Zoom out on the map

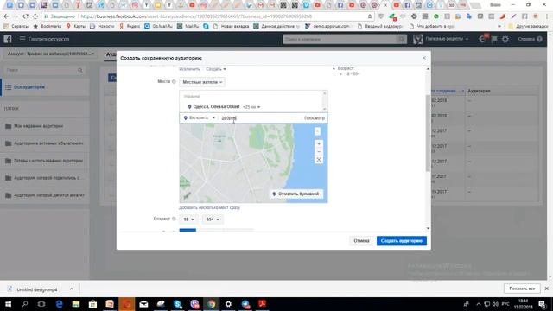tap(319, 152)
